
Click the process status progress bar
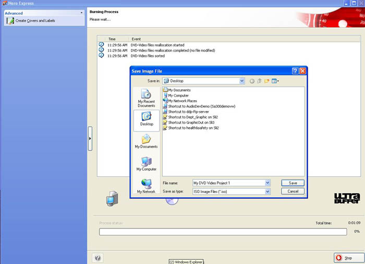[223, 232]
